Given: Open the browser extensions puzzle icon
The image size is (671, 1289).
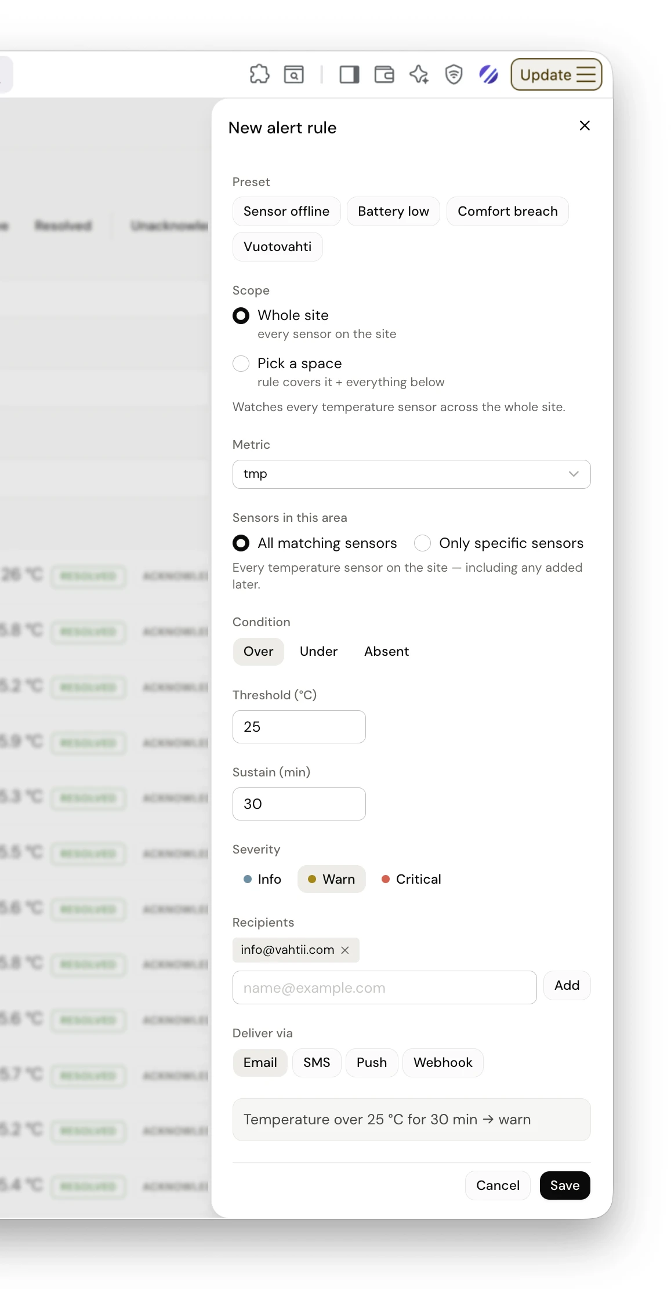Looking at the screenshot, I should (259, 75).
